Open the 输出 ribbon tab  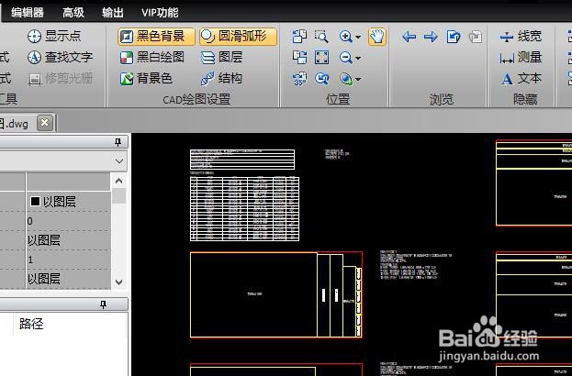point(113,13)
